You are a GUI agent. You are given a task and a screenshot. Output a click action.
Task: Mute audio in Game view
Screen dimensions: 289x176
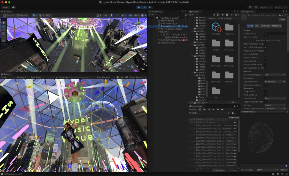tap(122, 77)
